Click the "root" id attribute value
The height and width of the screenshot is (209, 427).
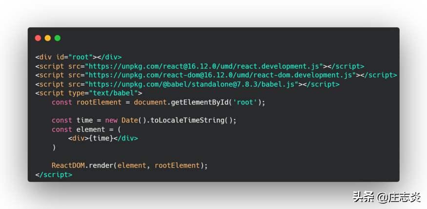[81, 57]
